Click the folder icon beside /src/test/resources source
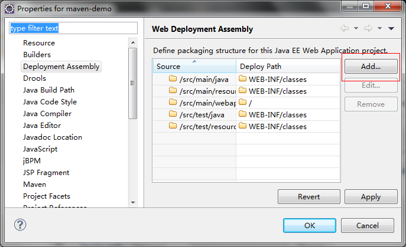The image size is (406, 247). tap(173, 126)
